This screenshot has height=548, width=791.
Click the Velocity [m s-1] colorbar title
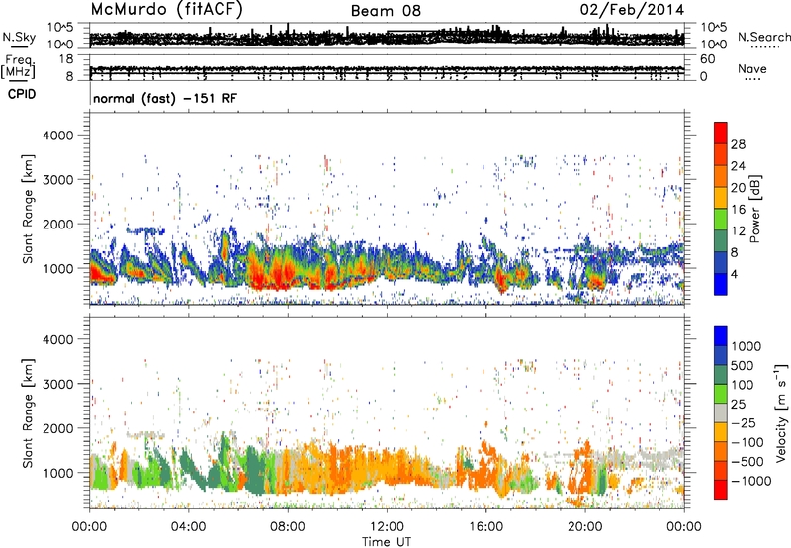click(782, 411)
